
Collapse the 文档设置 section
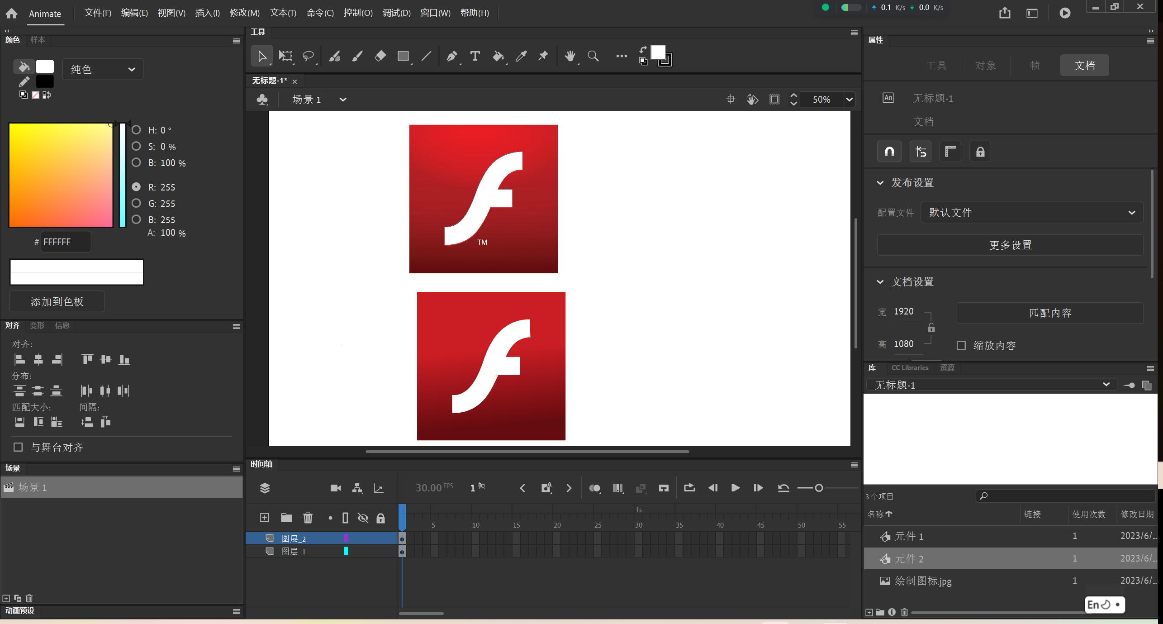pos(880,282)
